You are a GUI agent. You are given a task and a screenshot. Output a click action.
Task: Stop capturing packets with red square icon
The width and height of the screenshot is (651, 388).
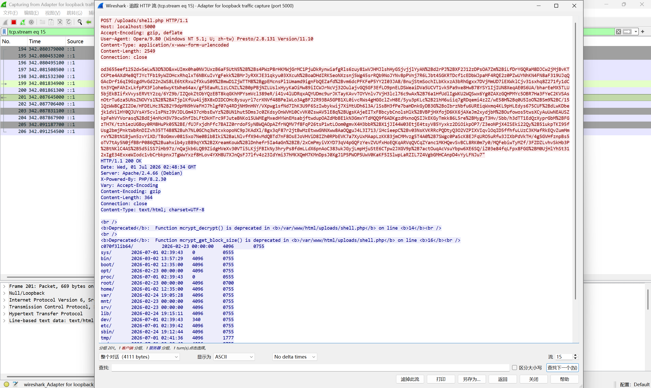coord(14,22)
